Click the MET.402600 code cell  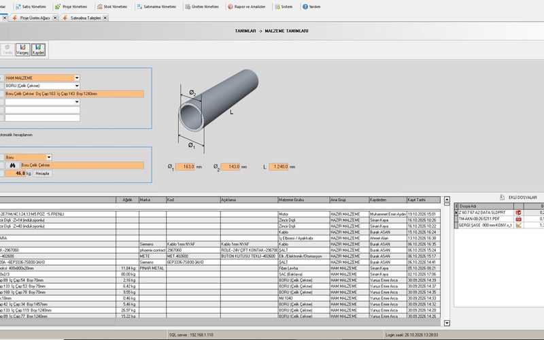click(193, 256)
